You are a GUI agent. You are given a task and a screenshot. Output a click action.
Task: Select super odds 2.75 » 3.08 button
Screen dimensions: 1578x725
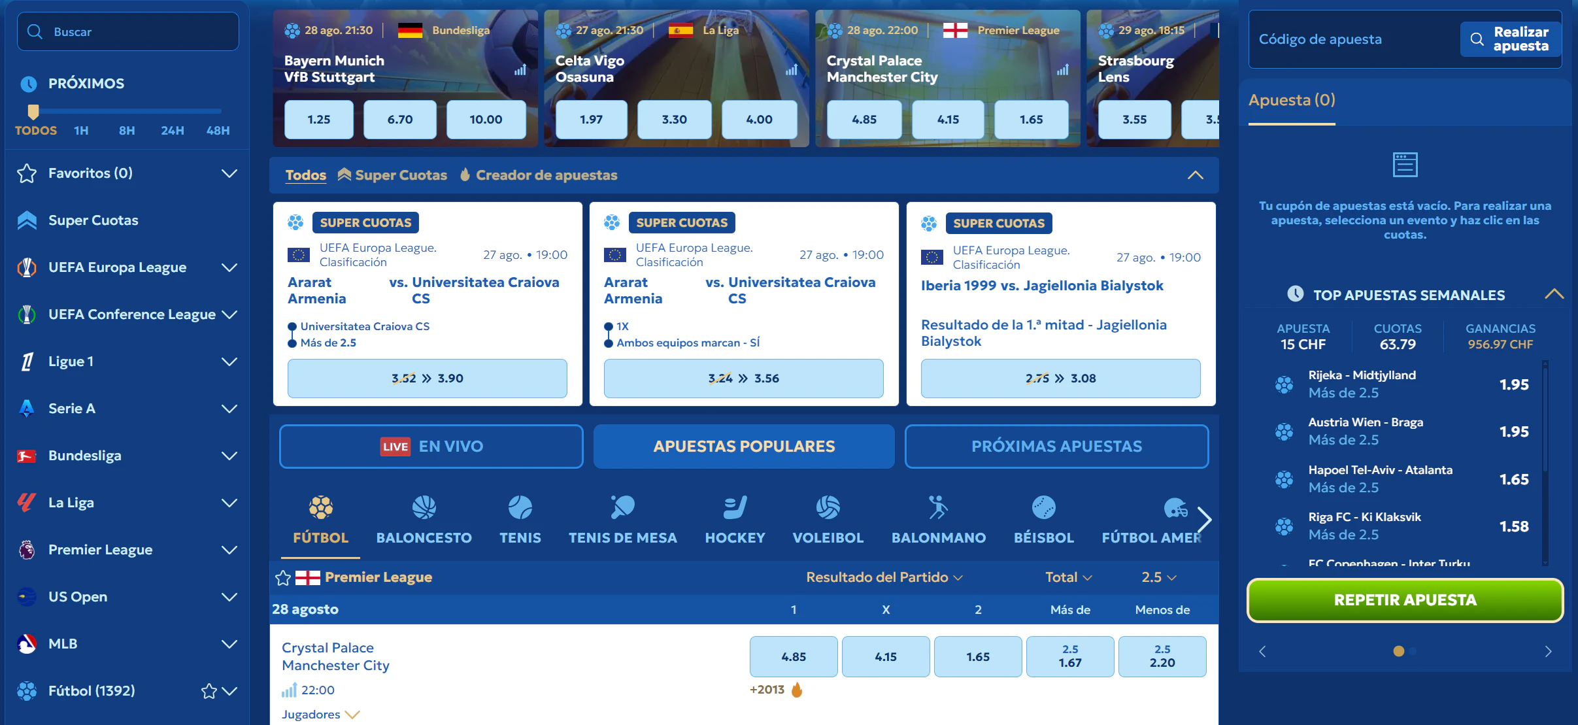(1061, 379)
